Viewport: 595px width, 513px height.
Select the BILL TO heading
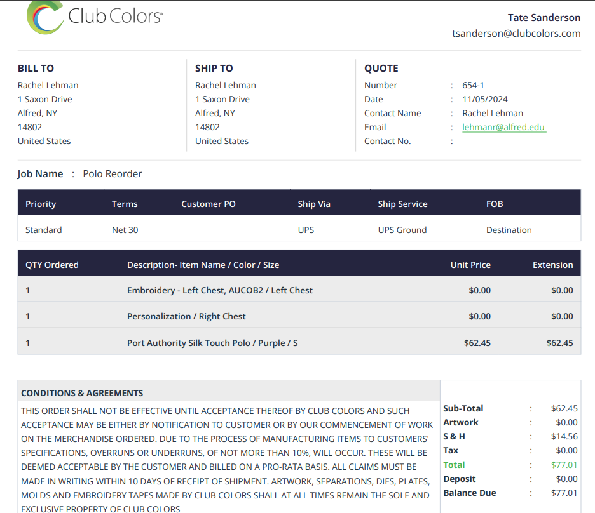tap(36, 68)
